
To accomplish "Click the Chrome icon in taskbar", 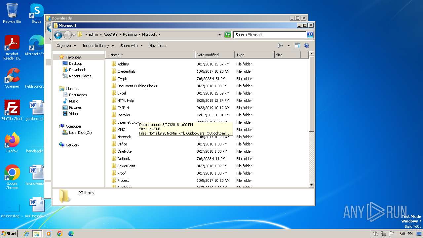I will 60,234.
